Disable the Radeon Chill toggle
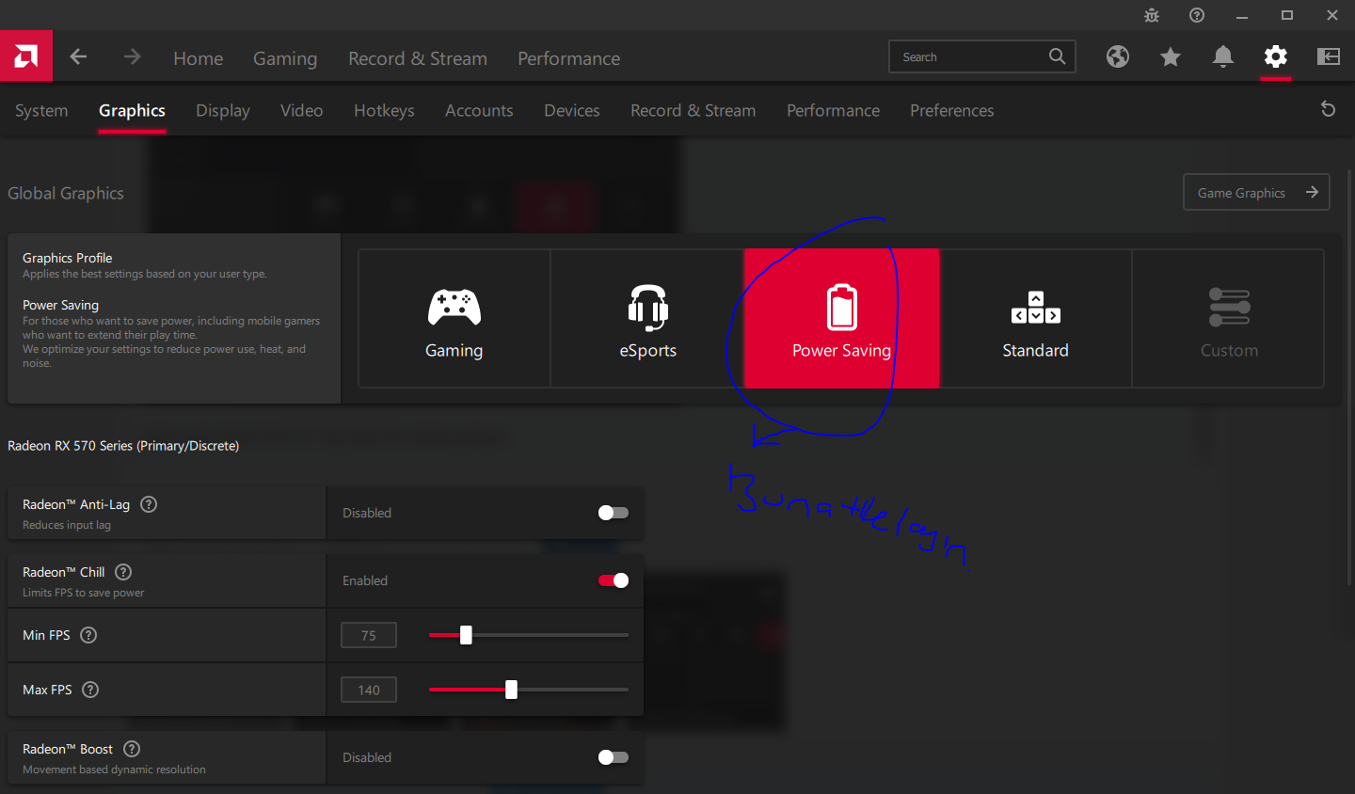This screenshot has width=1355, height=794. [x=614, y=580]
